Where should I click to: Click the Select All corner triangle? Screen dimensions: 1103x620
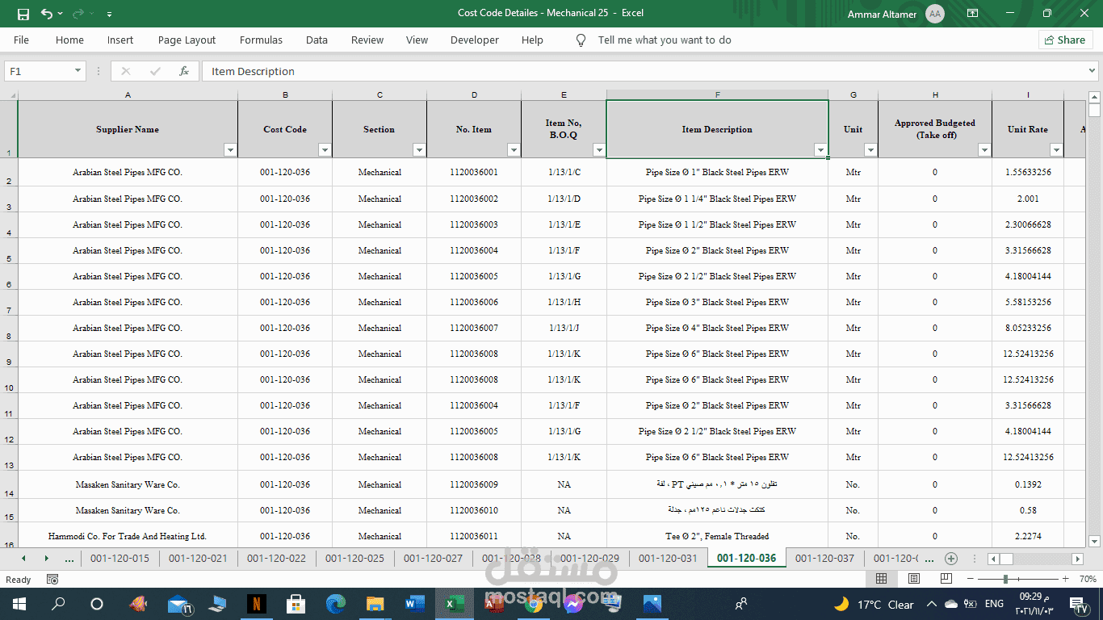tap(9, 94)
